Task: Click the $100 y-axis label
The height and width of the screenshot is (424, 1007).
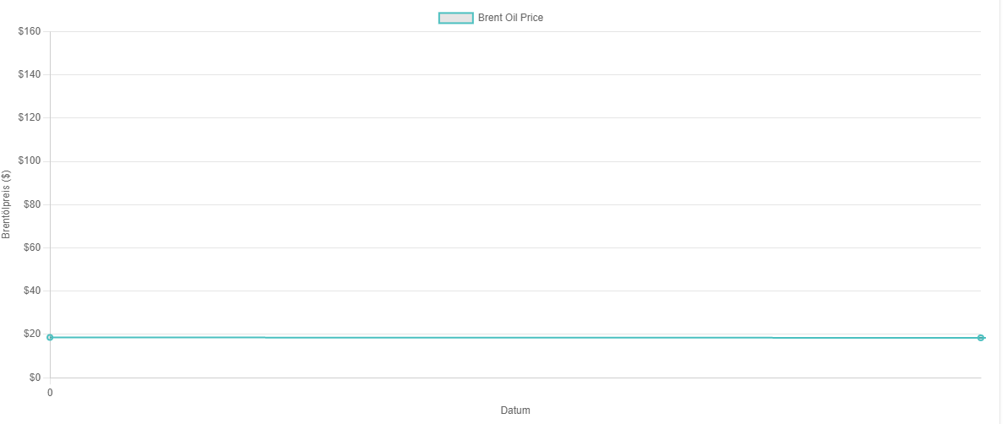Action: tap(30, 161)
